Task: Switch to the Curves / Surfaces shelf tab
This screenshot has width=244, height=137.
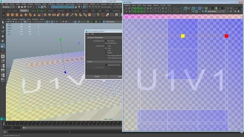Action: pos(12,11)
